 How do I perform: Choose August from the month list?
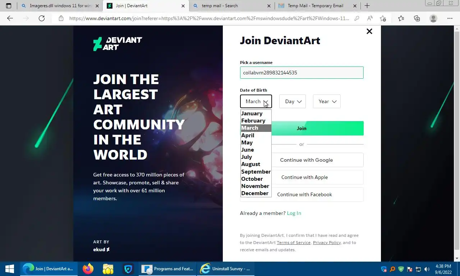point(256,164)
